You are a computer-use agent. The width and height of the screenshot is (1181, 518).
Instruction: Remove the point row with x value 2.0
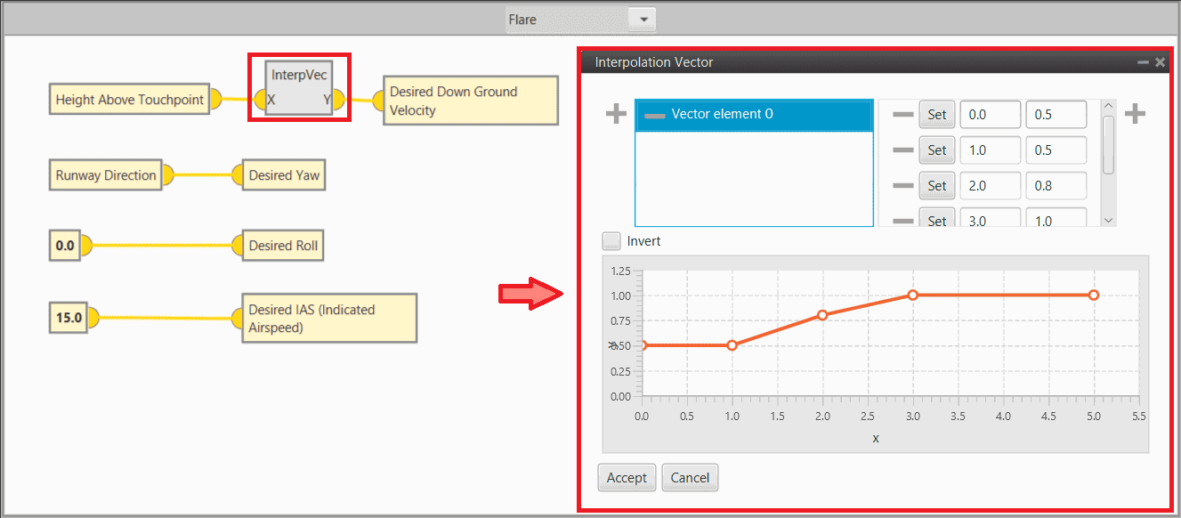tap(902, 186)
